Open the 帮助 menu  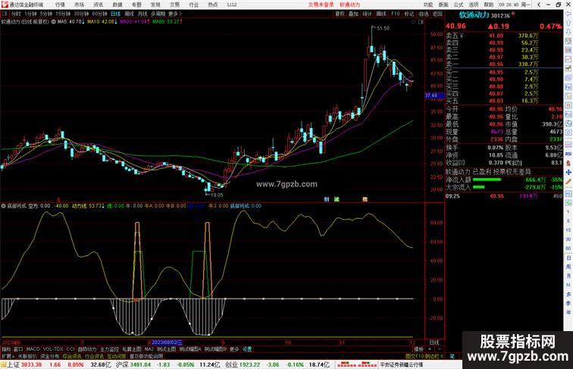click(489, 5)
